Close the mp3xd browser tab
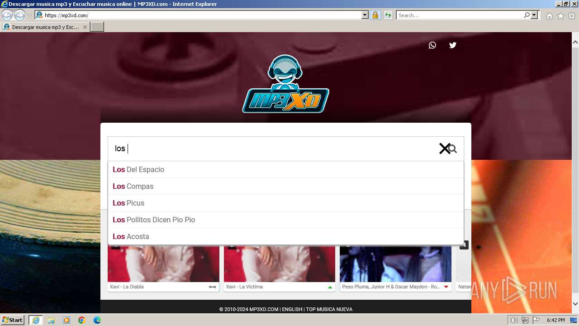Viewport: 579px width, 326px height. click(85, 27)
